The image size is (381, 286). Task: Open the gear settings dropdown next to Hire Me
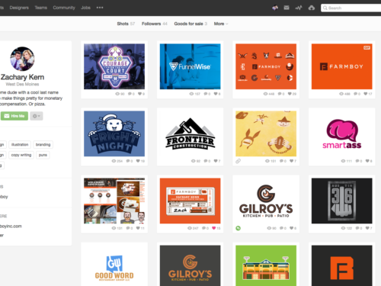point(37,116)
